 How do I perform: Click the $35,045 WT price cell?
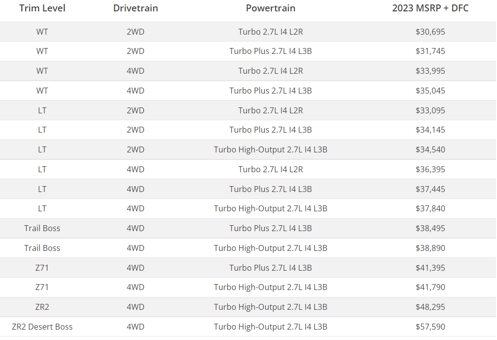430,91
